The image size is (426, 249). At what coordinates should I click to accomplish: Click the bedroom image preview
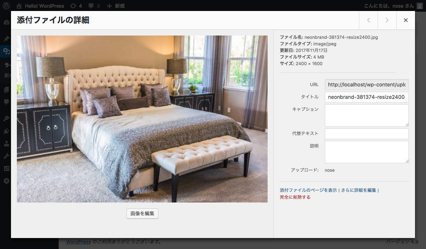(142, 119)
